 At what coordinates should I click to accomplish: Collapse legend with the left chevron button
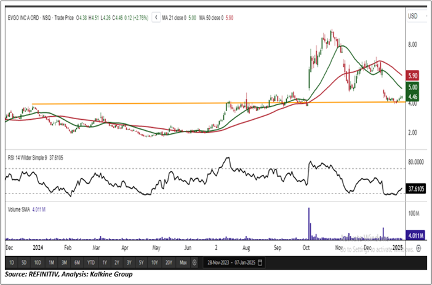pyautogui.click(x=156, y=18)
